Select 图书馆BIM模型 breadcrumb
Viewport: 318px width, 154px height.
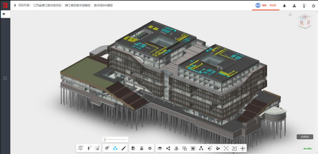tap(103, 5)
